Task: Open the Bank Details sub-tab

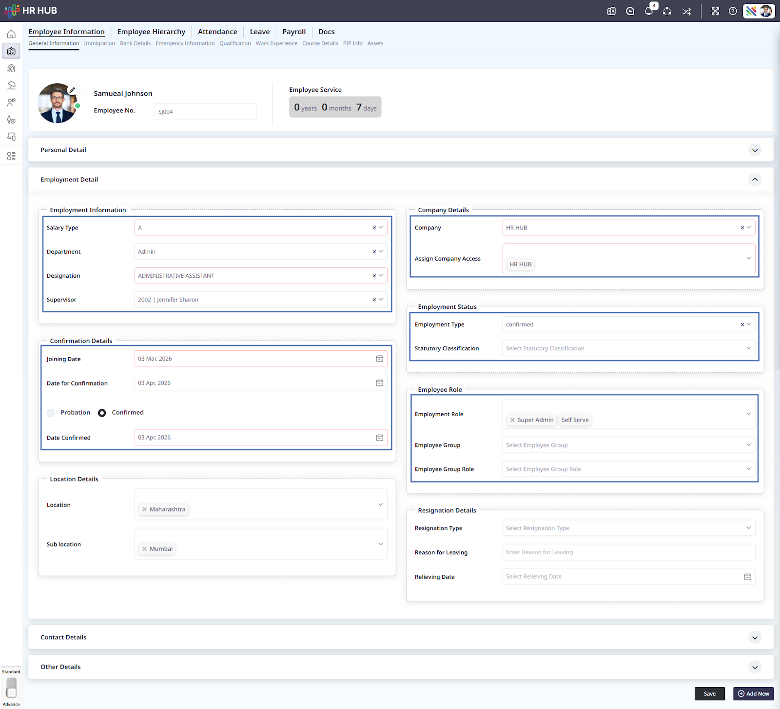Action: click(x=135, y=43)
